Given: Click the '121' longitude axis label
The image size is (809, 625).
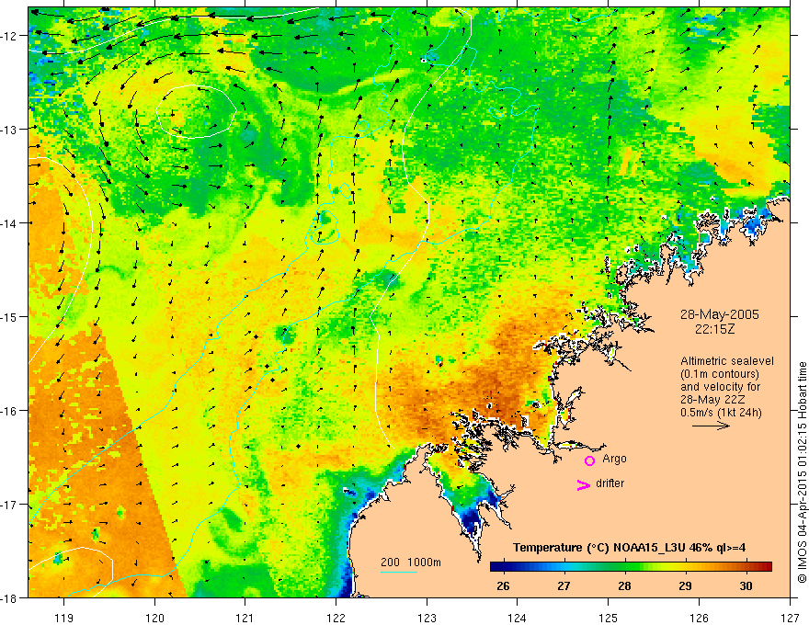Looking at the screenshot, I should pyautogui.click(x=245, y=618).
